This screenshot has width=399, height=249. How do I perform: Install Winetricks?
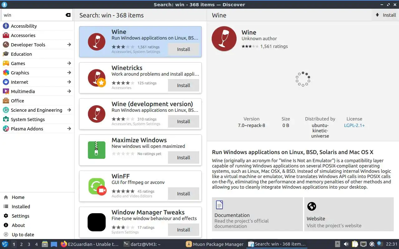(x=184, y=85)
